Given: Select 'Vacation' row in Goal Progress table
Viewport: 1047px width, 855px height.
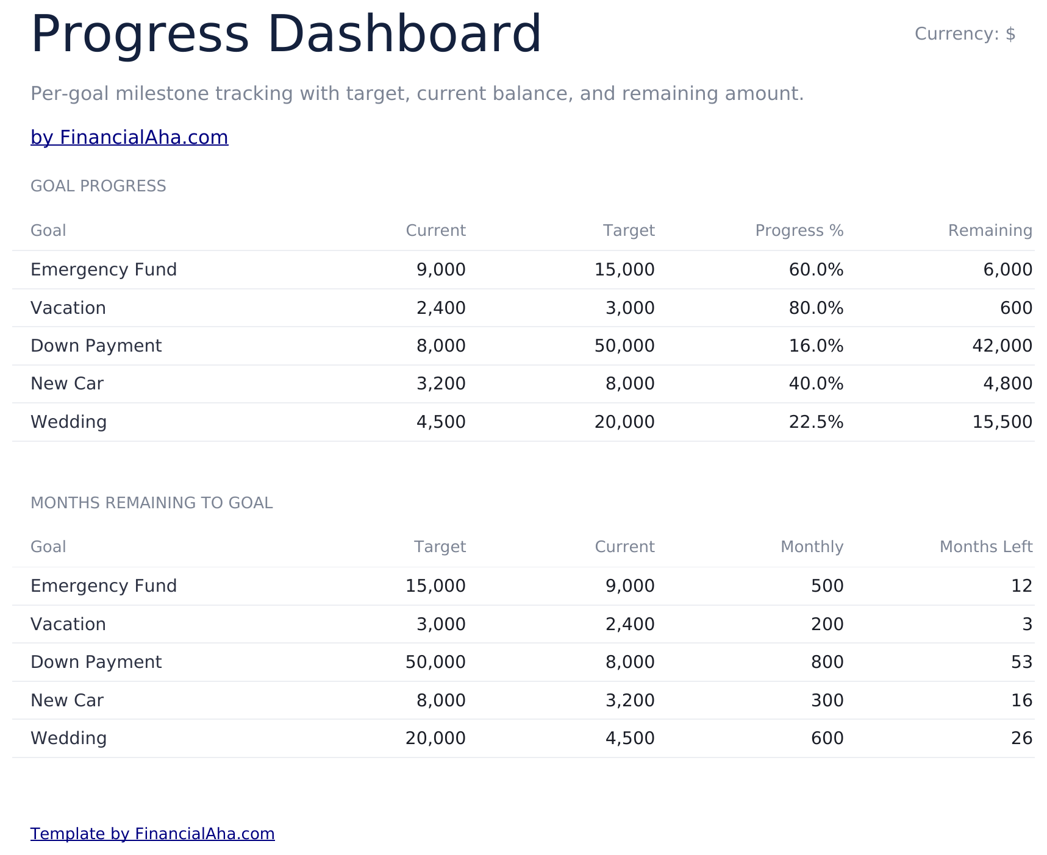Looking at the screenshot, I should (523, 308).
